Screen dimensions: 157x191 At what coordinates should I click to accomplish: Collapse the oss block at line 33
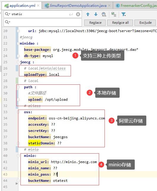(18, 112)
